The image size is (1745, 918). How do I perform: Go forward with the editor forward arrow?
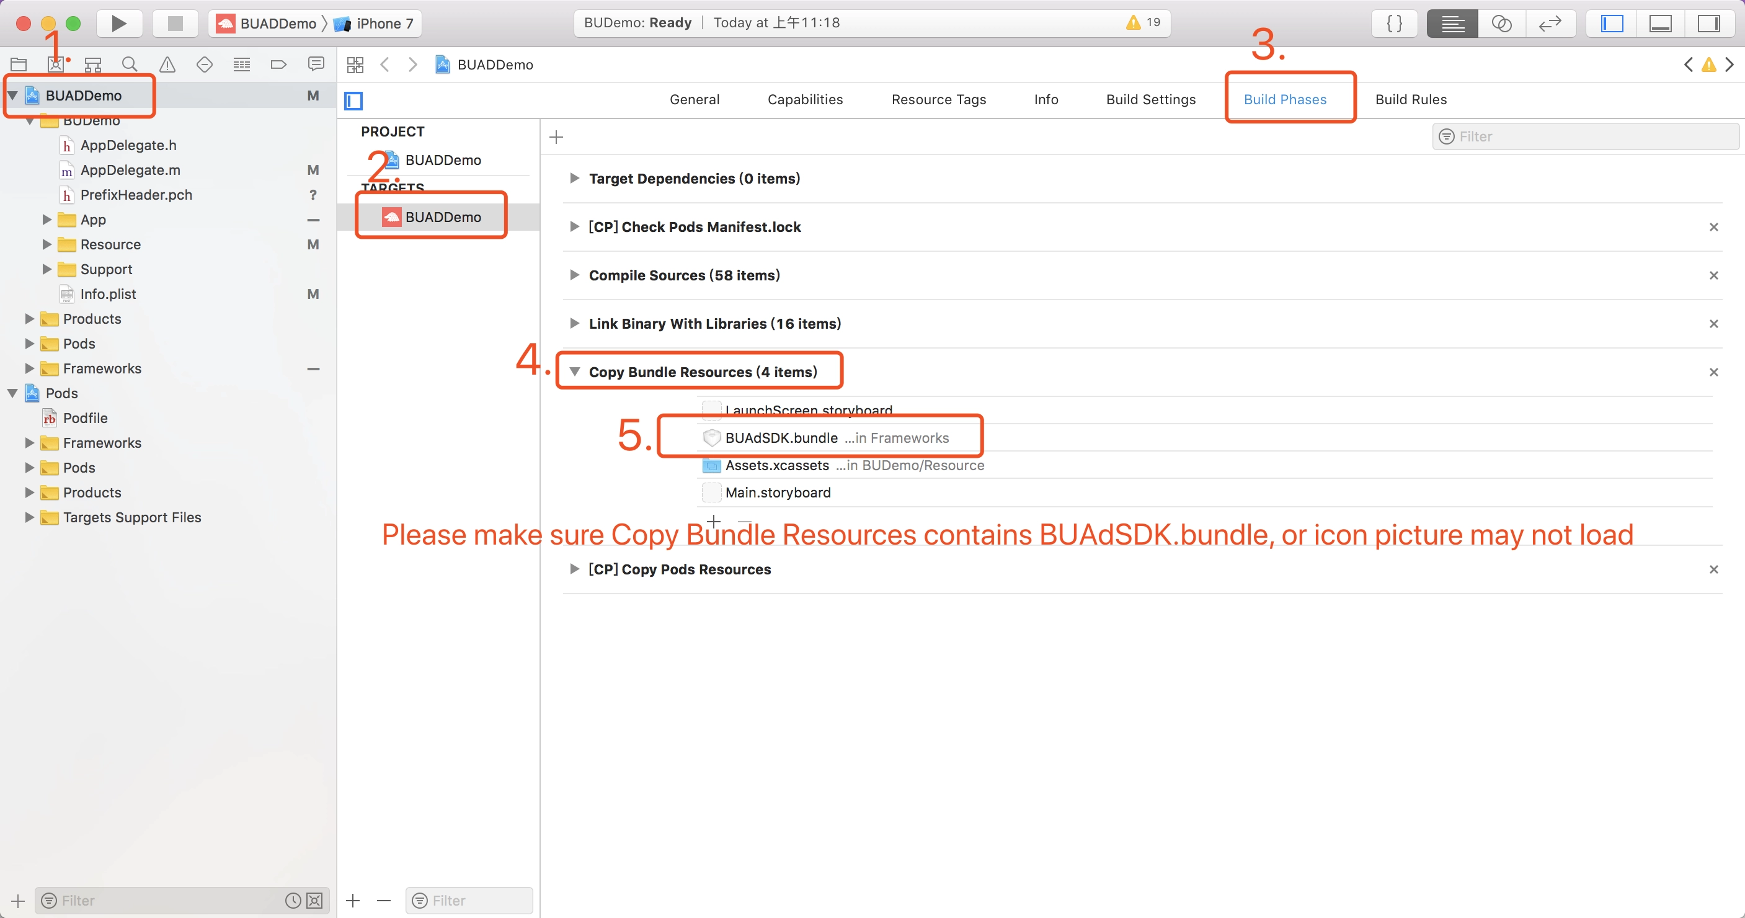(x=412, y=65)
